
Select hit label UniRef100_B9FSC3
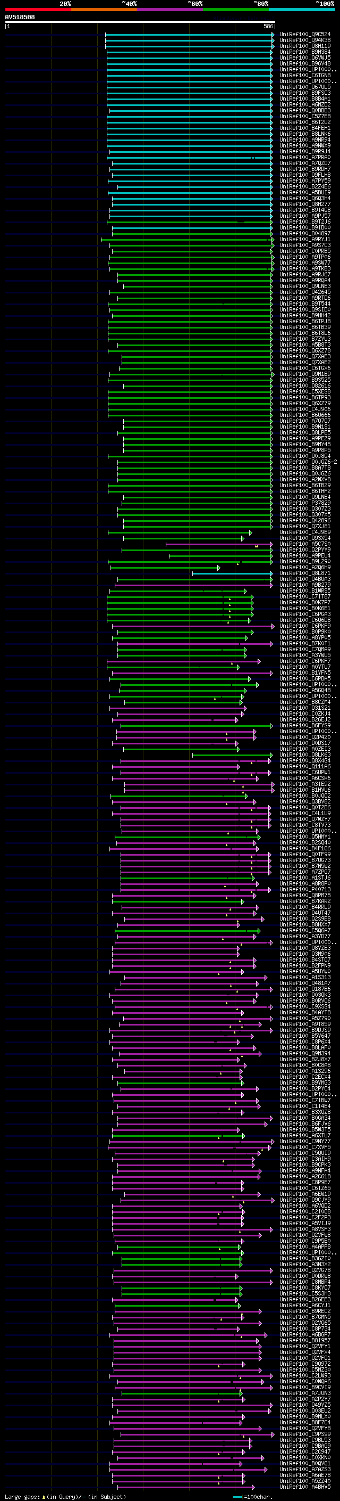tap(305, 93)
